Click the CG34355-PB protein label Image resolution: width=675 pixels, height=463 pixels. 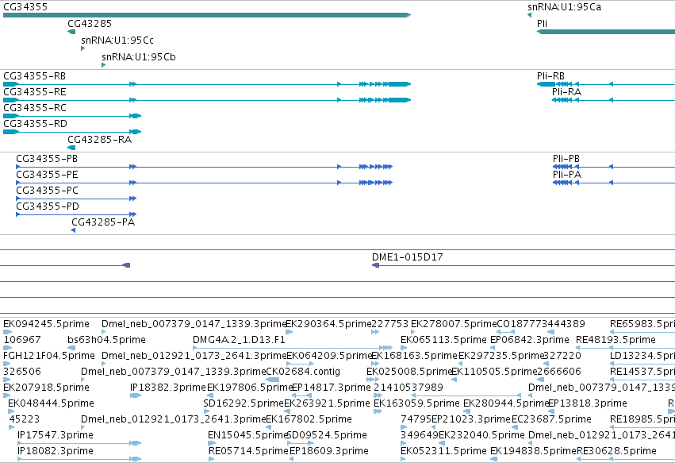pyautogui.click(x=47, y=159)
